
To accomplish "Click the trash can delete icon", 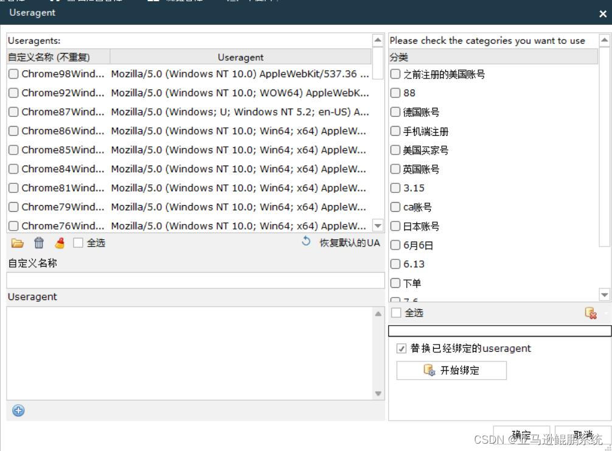I will pyautogui.click(x=39, y=243).
